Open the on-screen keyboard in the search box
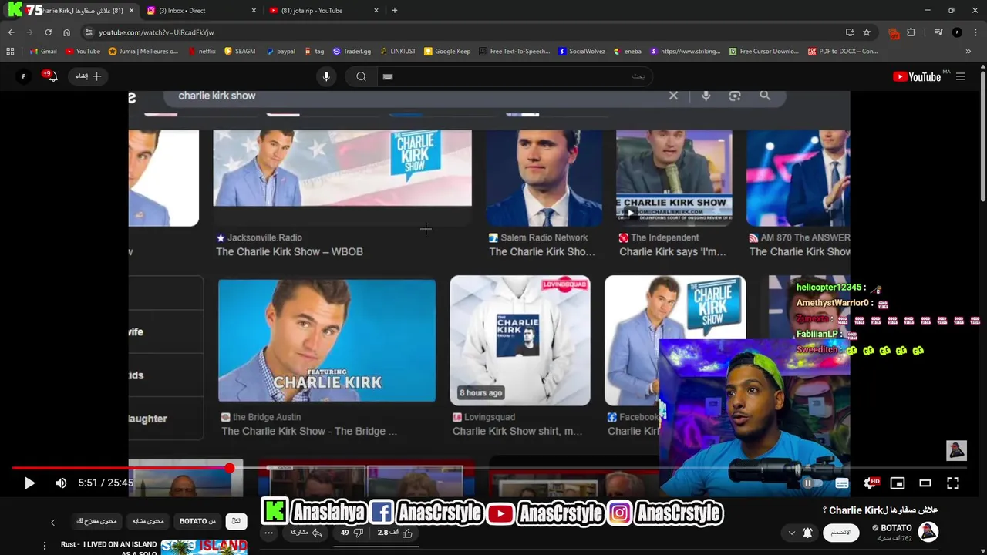This screenshot has width=987, height=555. tap(388, 76)
